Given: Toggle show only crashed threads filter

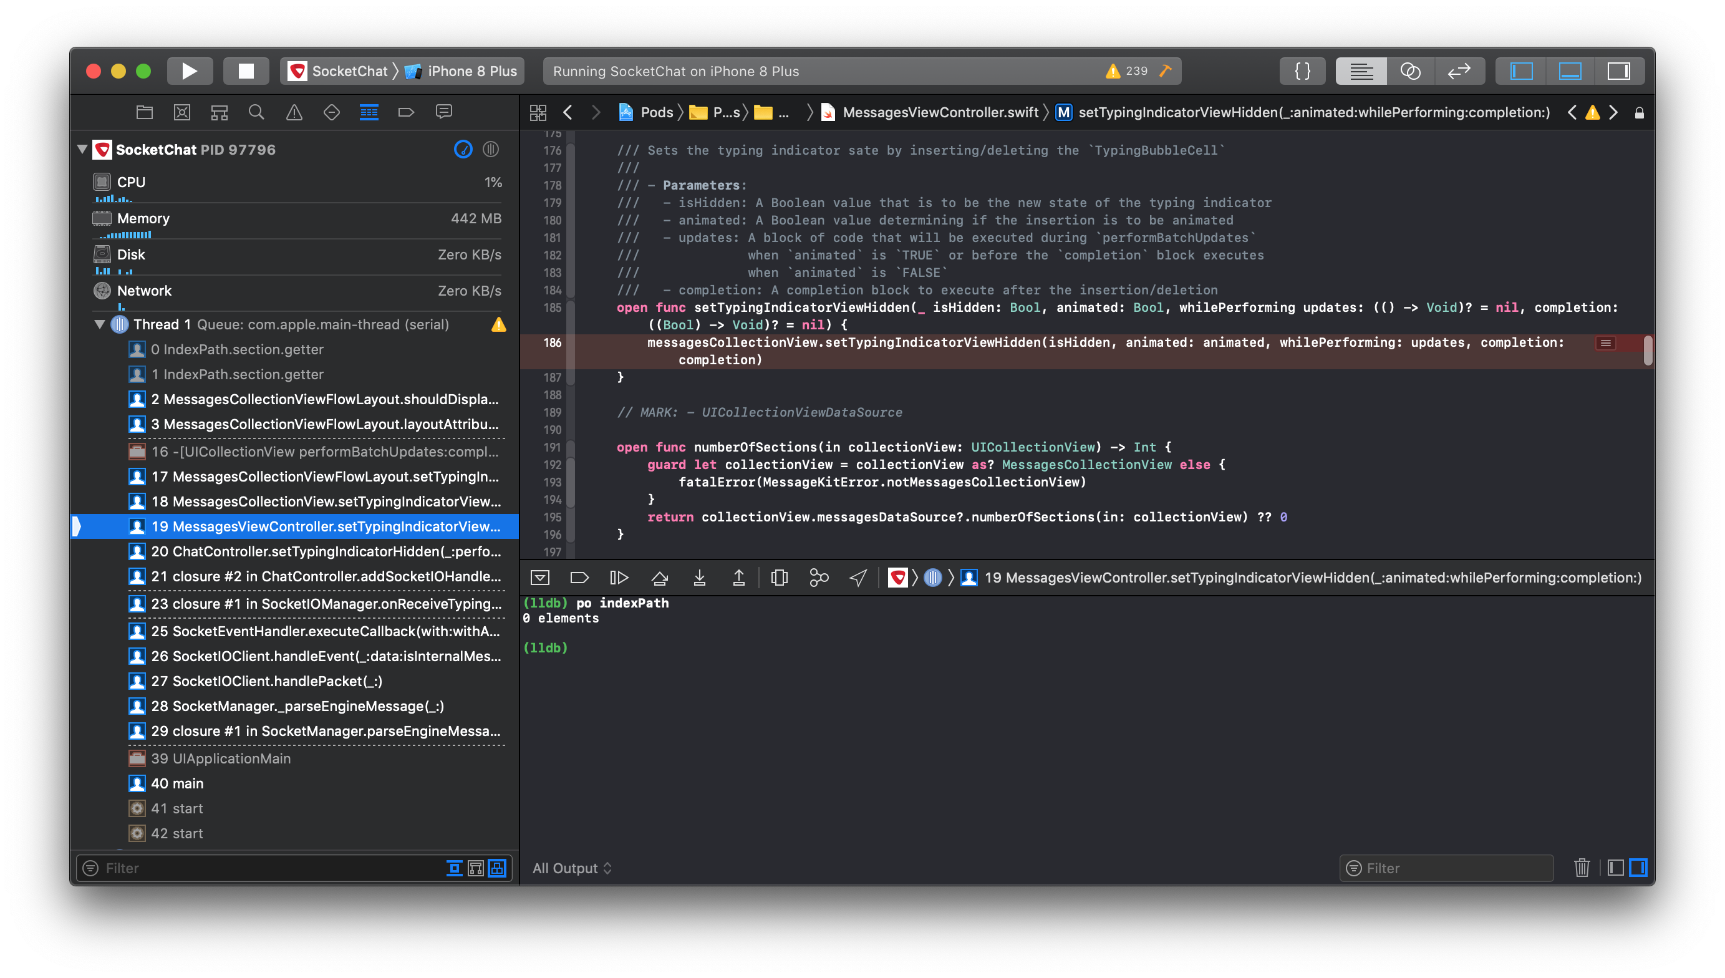Looking at the screenshot, I should (x=455, y=868).
